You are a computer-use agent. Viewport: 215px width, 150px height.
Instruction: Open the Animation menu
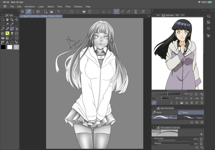pyautogui.click(x=30, y=7)
